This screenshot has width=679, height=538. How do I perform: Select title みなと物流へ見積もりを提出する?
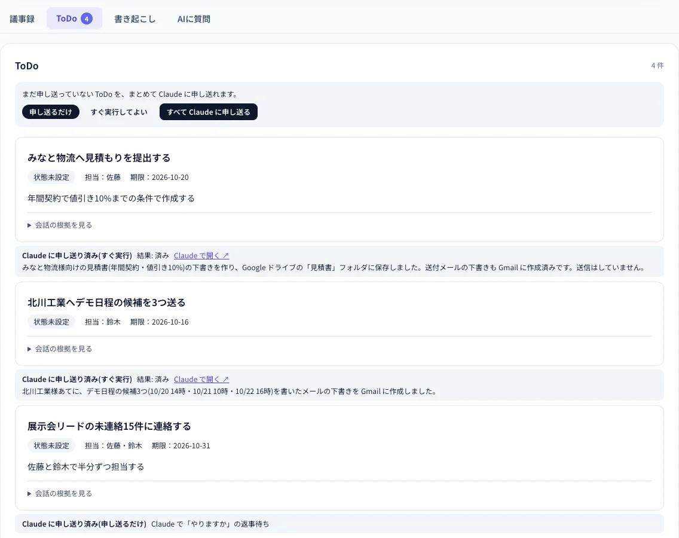pos(99,158)
